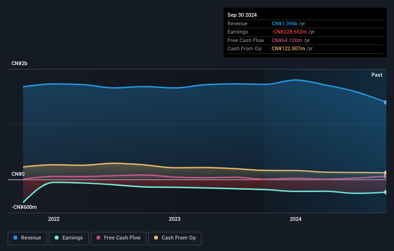Click the 2023 axis label
394x251 pixels.
coord(175,219)
